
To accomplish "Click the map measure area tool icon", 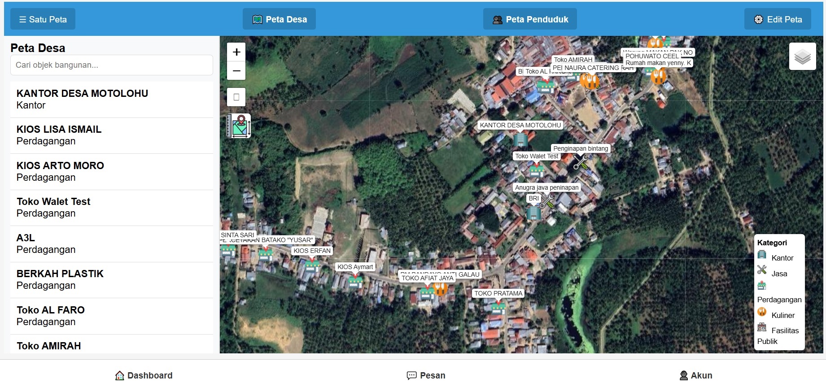I will click(239, 126).
